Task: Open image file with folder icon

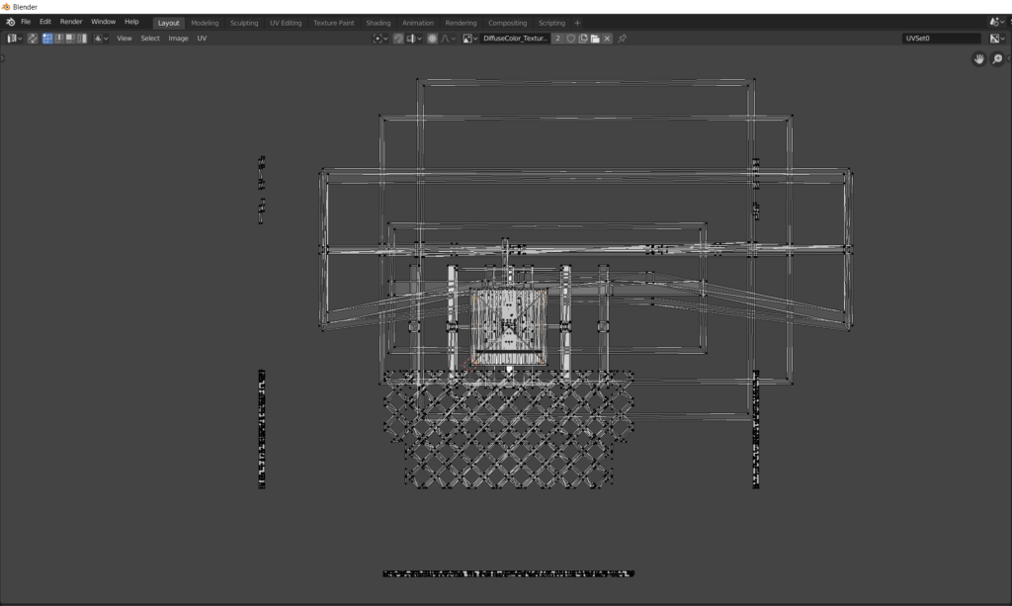Action: (595, 39)
